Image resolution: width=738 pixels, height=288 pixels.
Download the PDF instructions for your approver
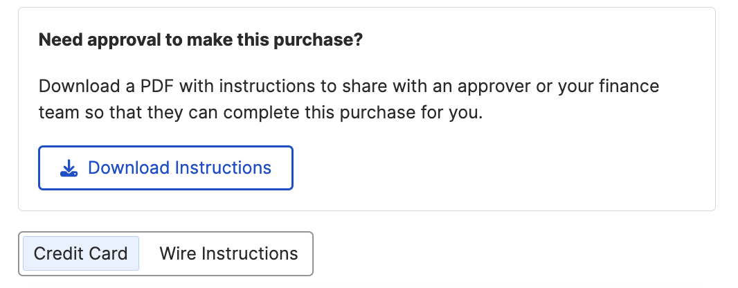[165, 168]
